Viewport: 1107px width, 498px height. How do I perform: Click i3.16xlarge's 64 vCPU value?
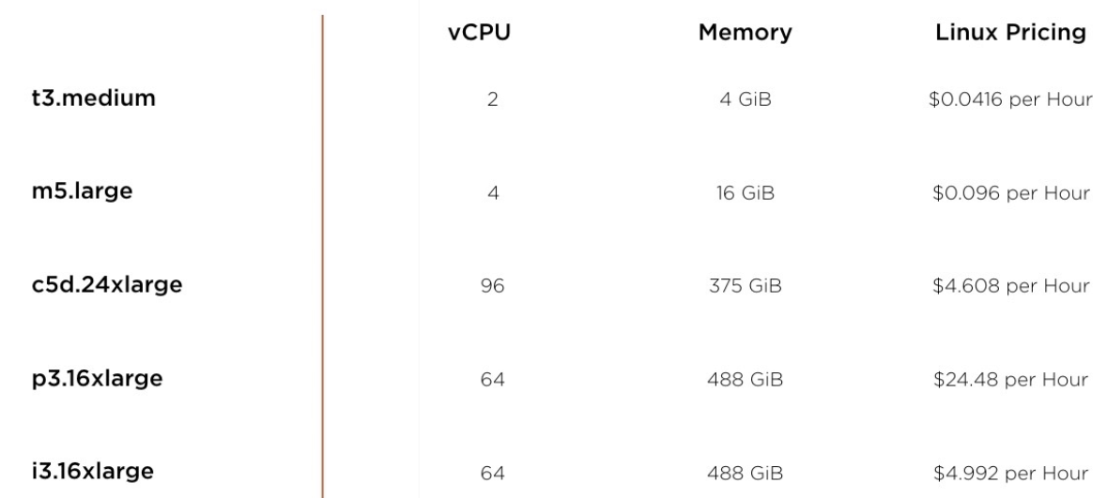coord(492,474)
